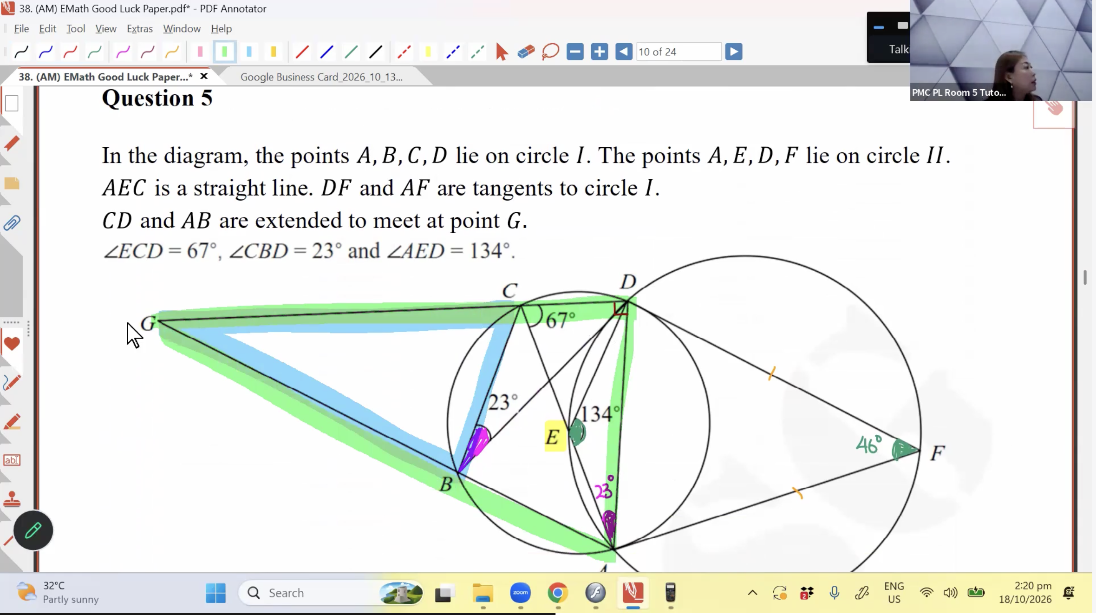Select the dashed blue line tool
This screenshot has height=615, width=1096.
click(x=453, y=52)
